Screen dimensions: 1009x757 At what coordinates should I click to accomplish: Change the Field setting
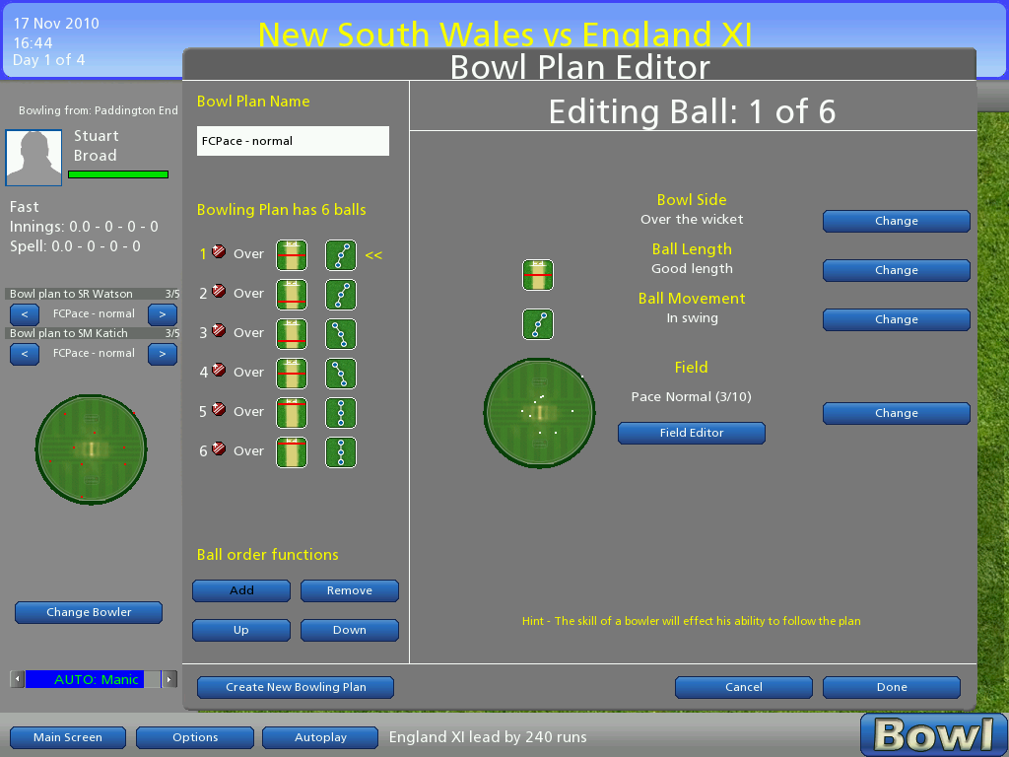tap(897, 413)
